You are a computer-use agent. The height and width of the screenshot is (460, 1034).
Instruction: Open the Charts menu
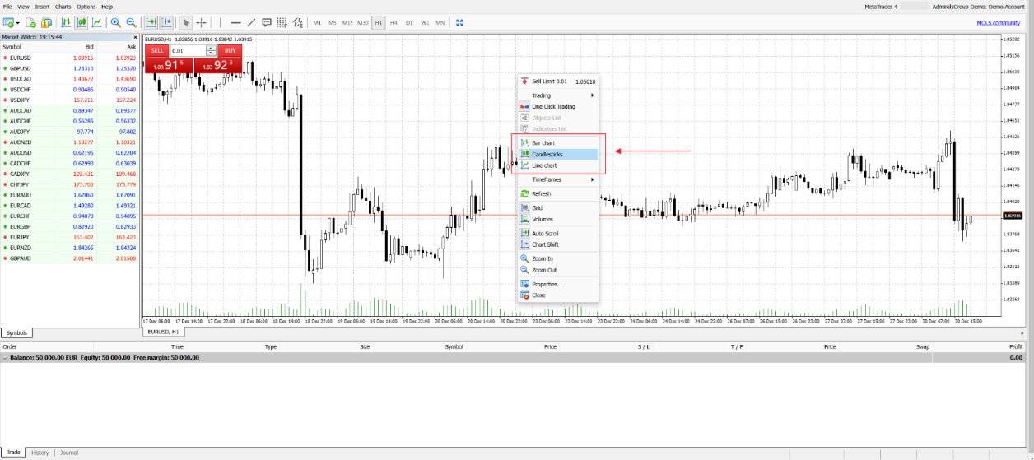tap(63, 7)
